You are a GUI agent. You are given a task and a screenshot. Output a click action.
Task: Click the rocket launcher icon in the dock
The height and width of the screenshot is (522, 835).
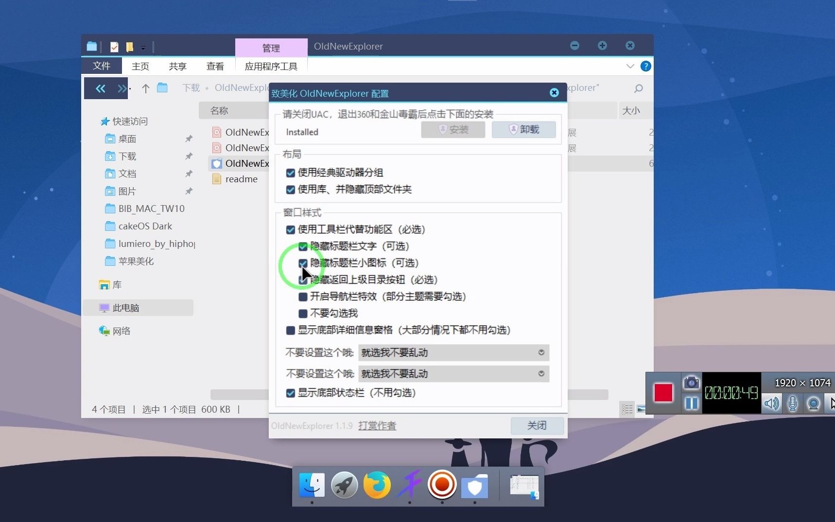[344, 485]
